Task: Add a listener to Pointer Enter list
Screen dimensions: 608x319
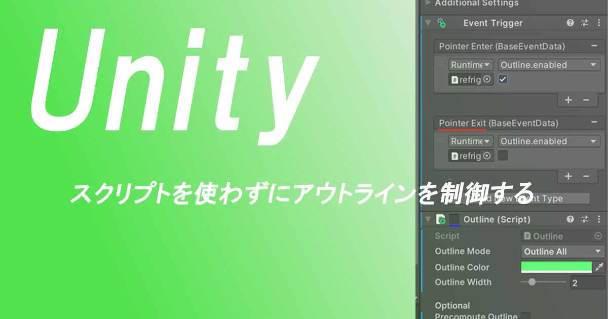Action: coord(568,100)
